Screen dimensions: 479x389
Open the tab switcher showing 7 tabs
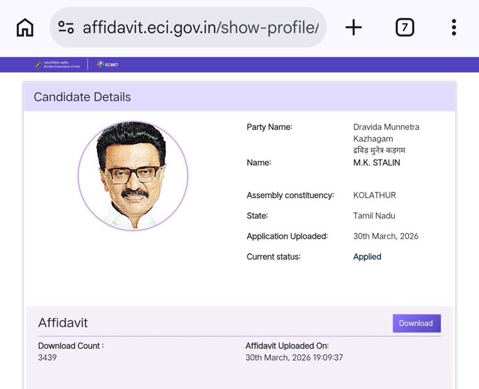[405, 28]
